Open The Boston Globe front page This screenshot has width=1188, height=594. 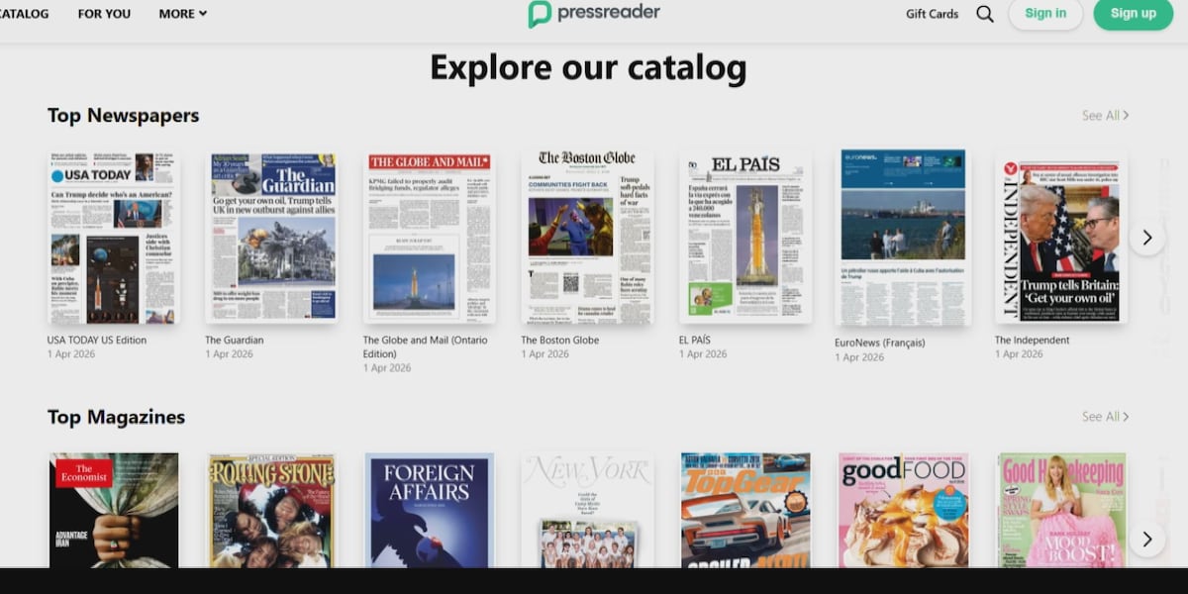coord(587,238)
